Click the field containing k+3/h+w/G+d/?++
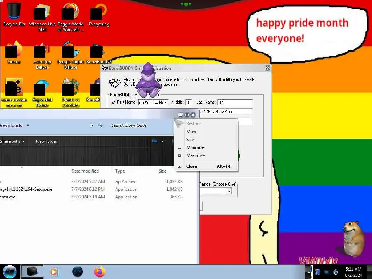The height and width of the screenshot is (279, 372). (226, 112)
